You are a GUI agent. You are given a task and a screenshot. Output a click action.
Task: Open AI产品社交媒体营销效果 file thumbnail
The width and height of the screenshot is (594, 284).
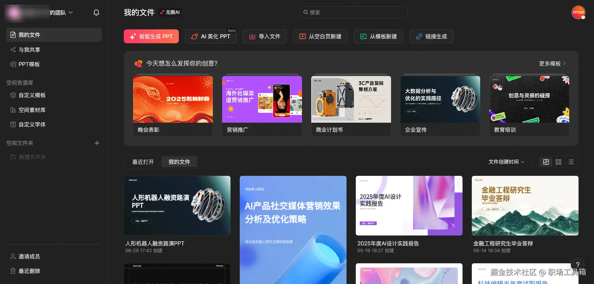coord(293,230)
